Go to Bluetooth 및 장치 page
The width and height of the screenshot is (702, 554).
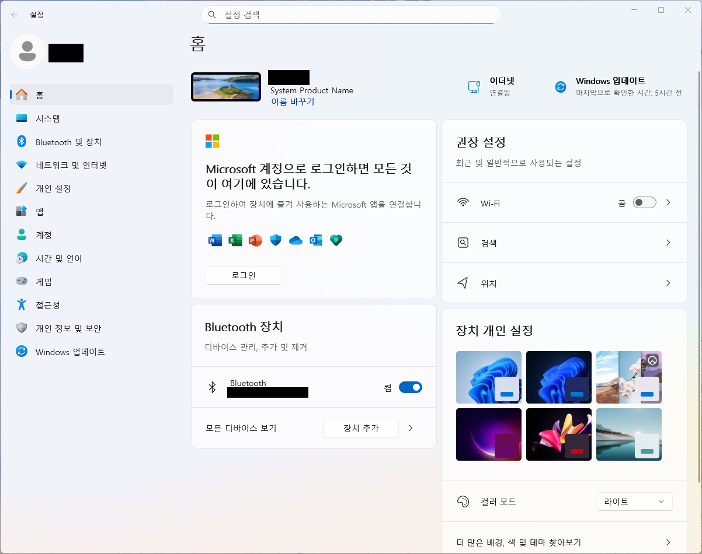coord(92,142)
